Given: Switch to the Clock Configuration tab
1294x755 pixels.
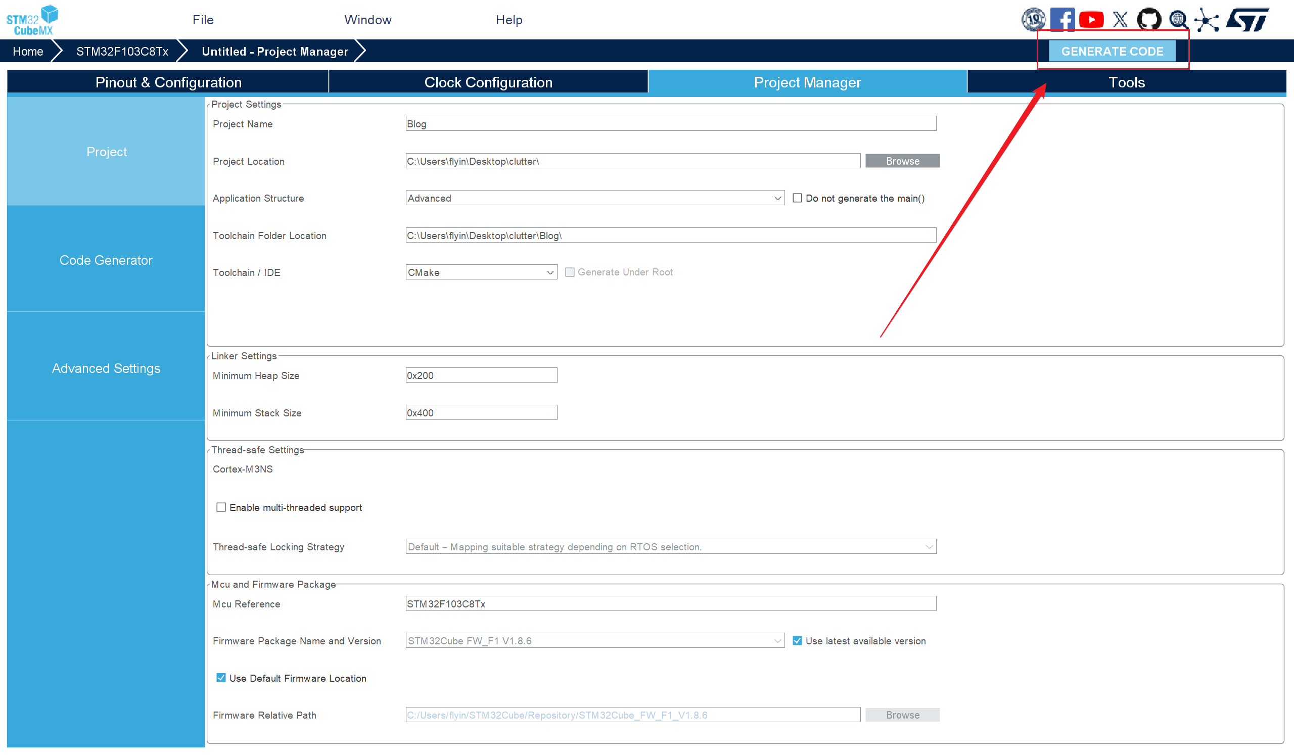Looking at the screenshot, I should click(x=488, y=82).
